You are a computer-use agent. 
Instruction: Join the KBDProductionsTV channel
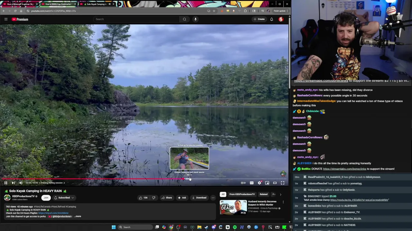pos(46,198)
